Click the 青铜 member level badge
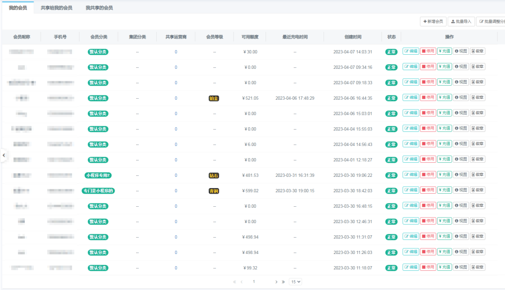Viewport: 505px width, 290px height. (x=214, y=191)
